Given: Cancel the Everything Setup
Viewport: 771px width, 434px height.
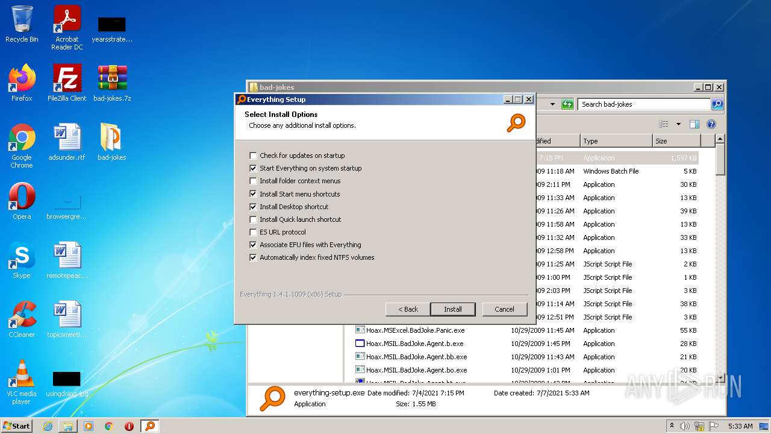Looking at the screenshot, I should [x=505, y=309].
